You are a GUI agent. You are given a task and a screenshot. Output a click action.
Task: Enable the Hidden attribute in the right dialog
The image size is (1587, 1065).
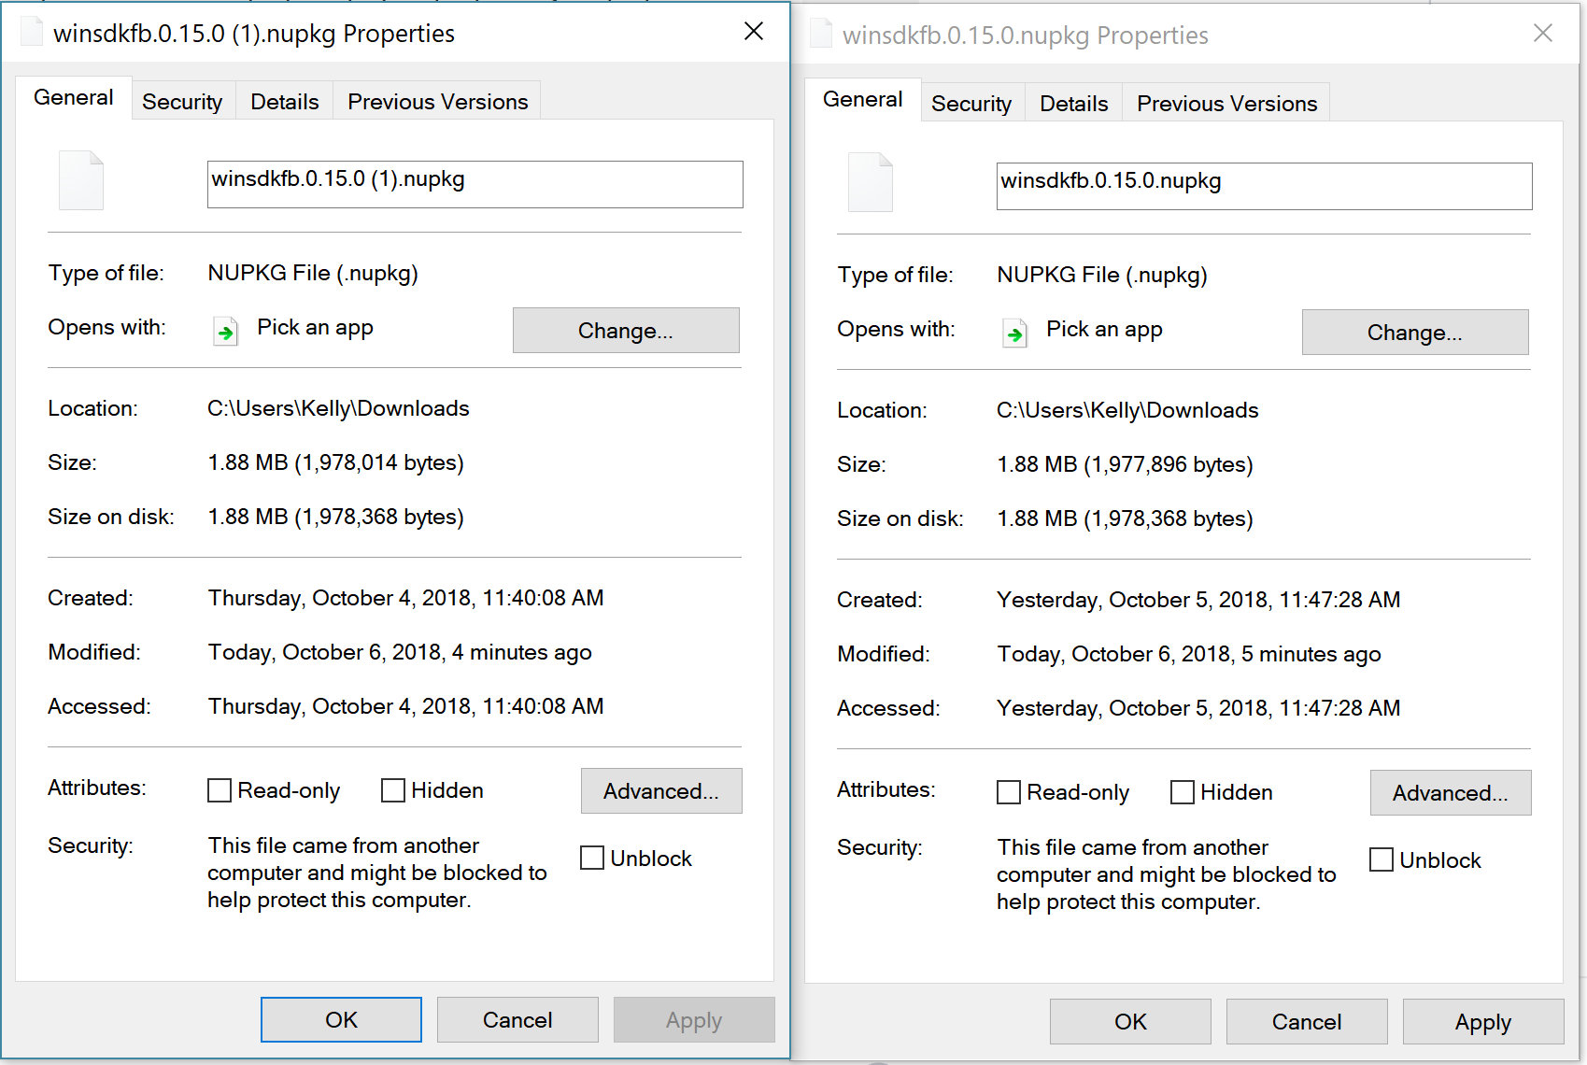[1183, 792]
